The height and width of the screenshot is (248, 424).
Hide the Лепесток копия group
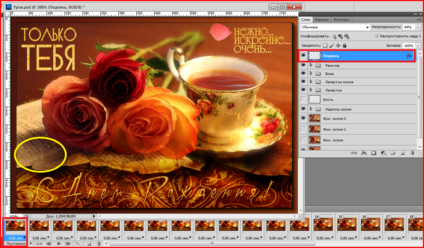pyautogui.click(x=303, y=81)
